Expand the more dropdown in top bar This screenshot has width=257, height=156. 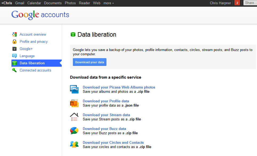click(109, 3)
